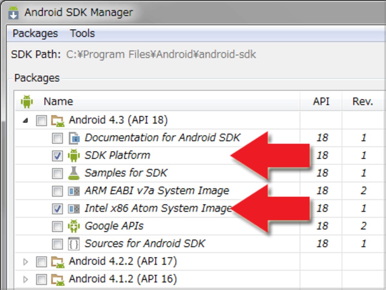Check the Google APIs checkbox
The width and height of the screenshot is (386, 290).
[x=57, y=227]
